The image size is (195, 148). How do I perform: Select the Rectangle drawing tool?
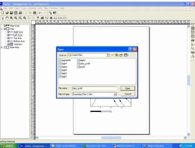(55, 18)
